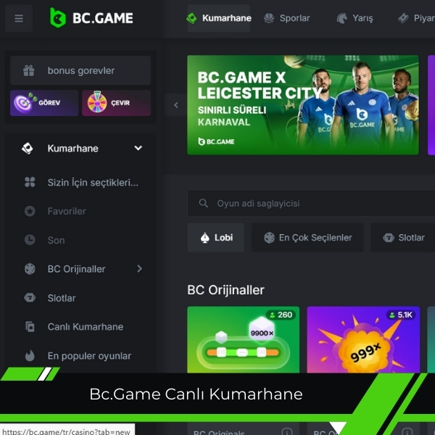Select the Lobi filter tab

(216, 238)
